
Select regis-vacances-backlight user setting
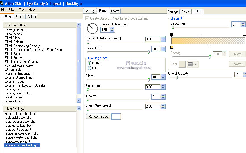tap(22, 145)
